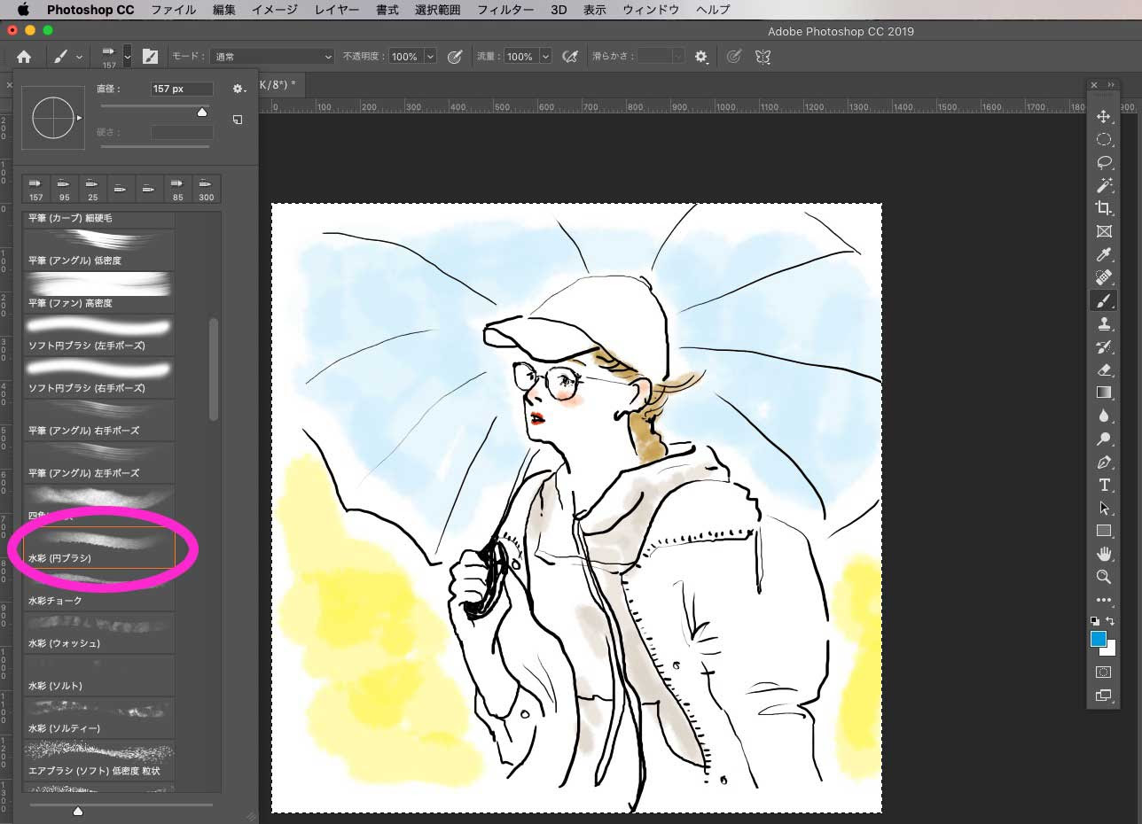Select the Brush tool in the toolbar

pos(1104,301)
